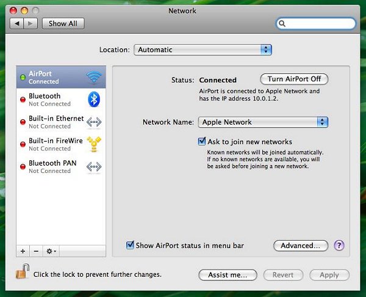Focus the search field in the toolbar
The height and width of the screenshot is (297, 366).
click(x=316, y=24)
